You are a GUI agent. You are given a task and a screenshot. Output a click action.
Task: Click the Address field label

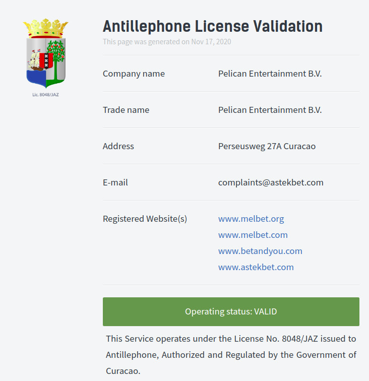(118, 146)
